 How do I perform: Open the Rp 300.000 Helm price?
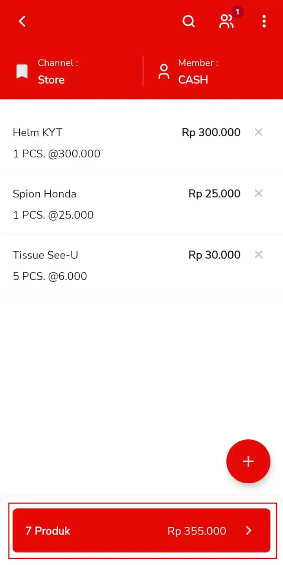[211, 132]
